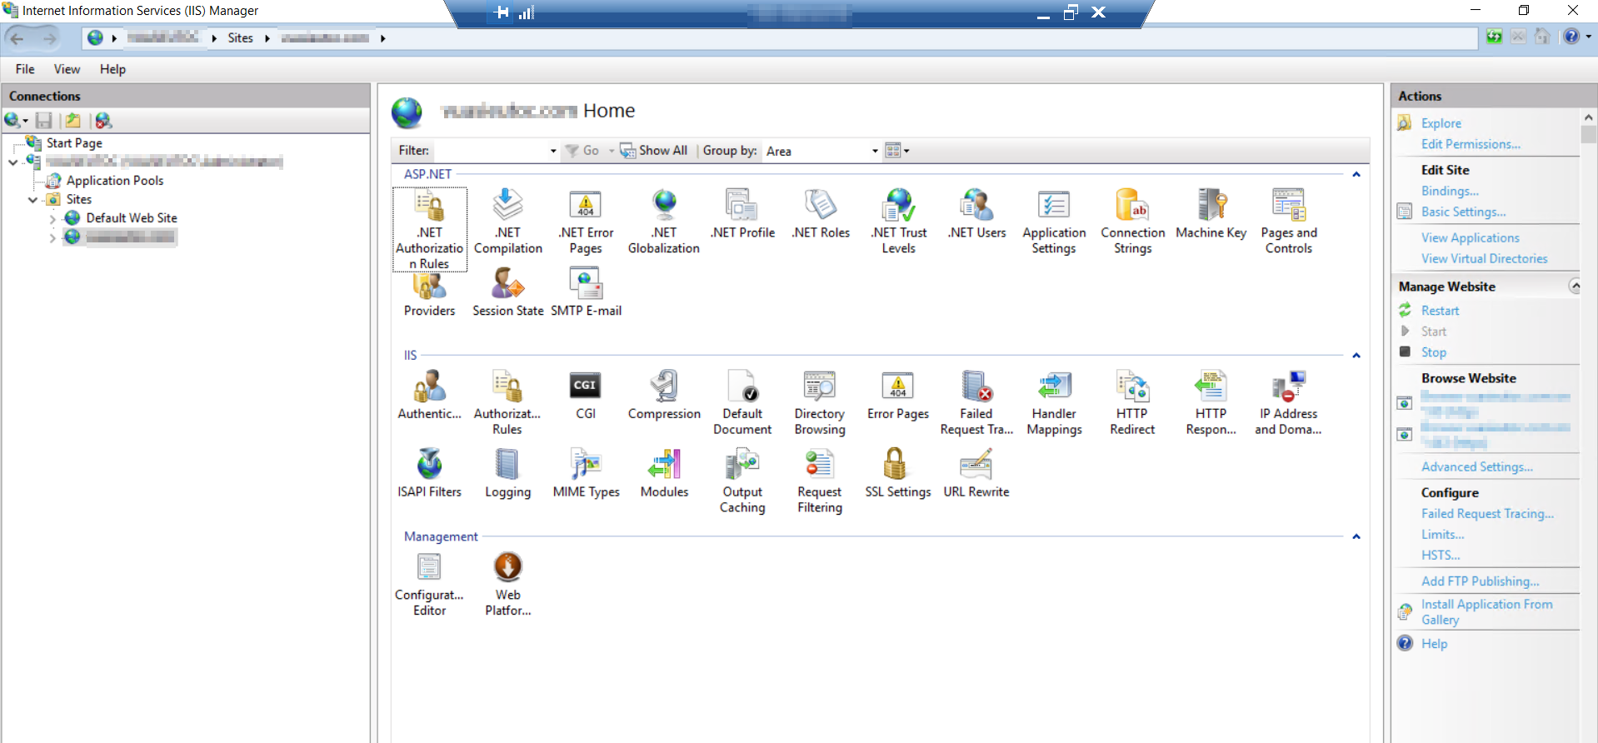
Task: Open Modules feature
Action: [x=664, y=473]
